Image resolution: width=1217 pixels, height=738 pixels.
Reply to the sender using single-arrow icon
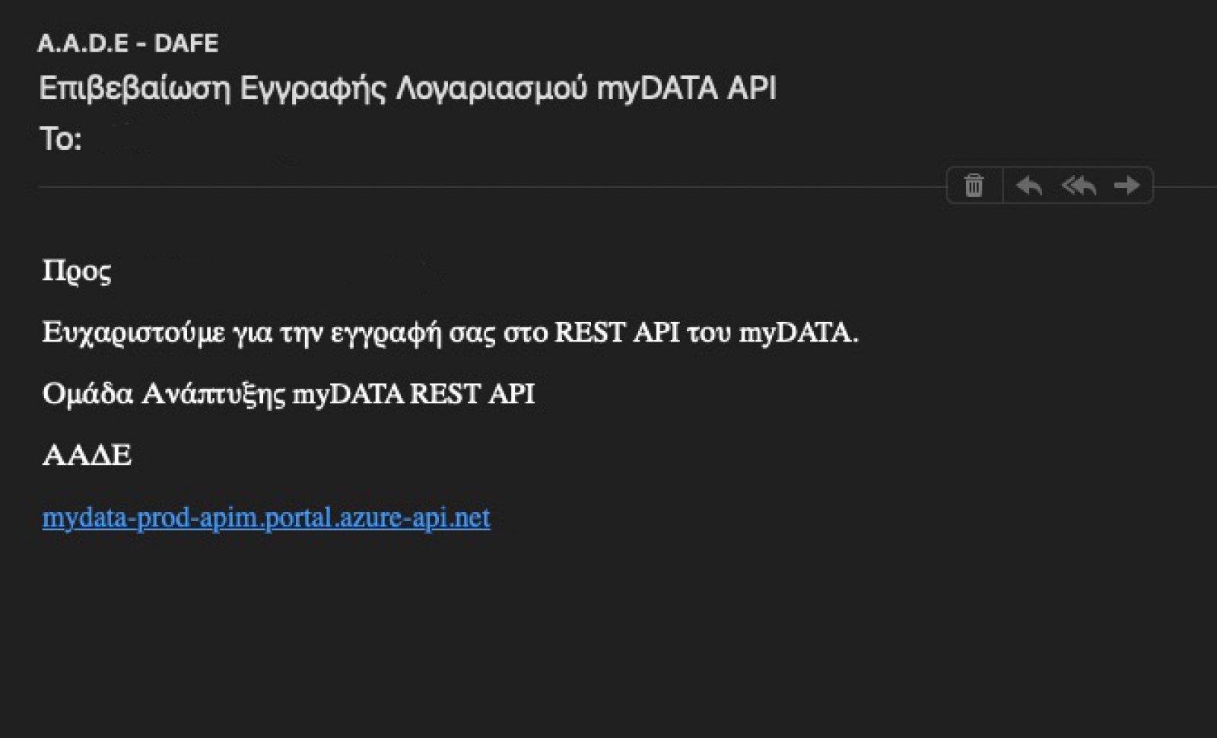coord(1029,185)
